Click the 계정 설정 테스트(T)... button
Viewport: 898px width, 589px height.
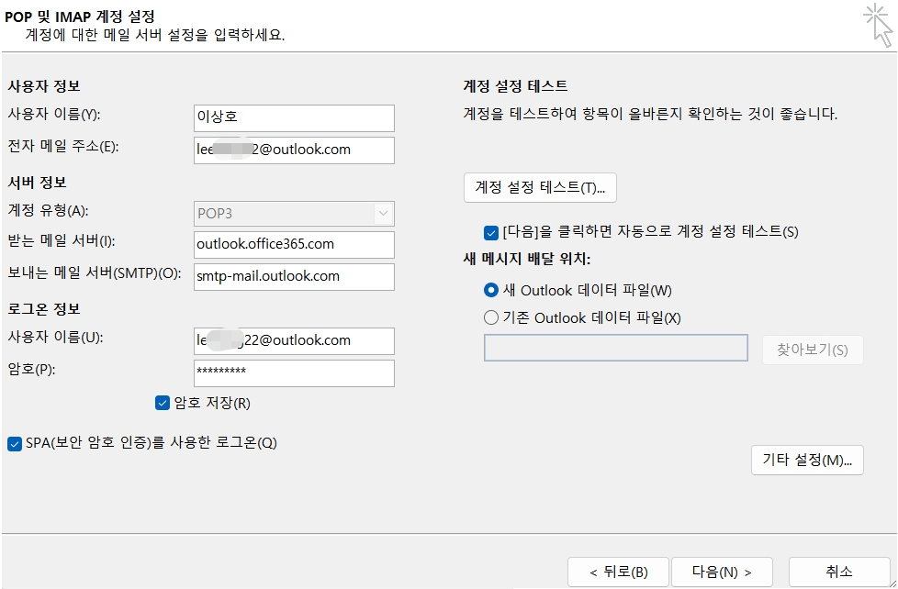pyautogui.click(x=540, y=188)
